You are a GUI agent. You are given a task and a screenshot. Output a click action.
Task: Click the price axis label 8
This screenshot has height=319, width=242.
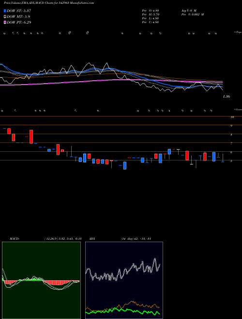(x=231, y=135)
